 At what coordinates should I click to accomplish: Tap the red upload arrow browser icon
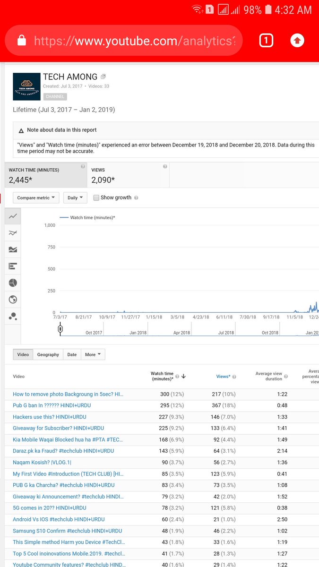[297, 41]
